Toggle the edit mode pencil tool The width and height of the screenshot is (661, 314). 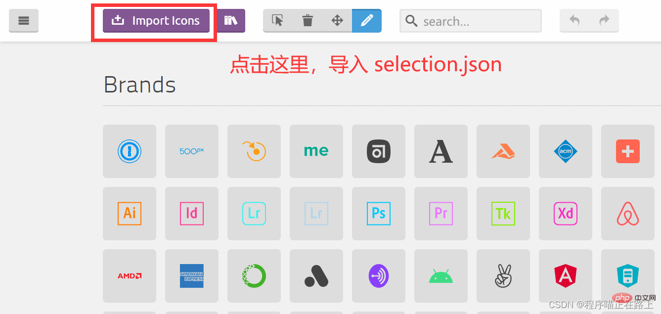(366, 21)
